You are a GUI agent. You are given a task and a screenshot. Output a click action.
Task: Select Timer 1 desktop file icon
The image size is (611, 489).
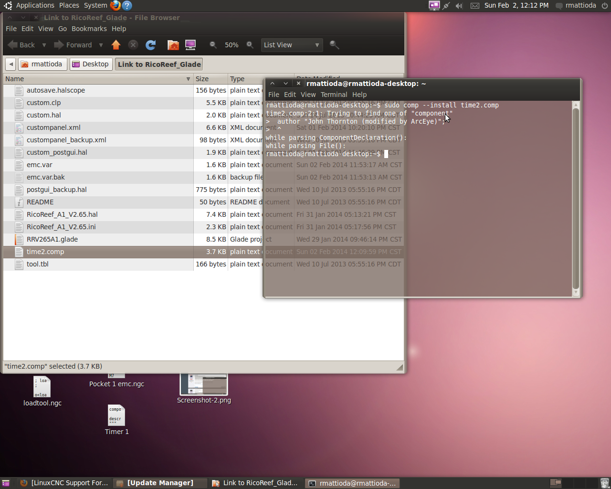[116, 415]
